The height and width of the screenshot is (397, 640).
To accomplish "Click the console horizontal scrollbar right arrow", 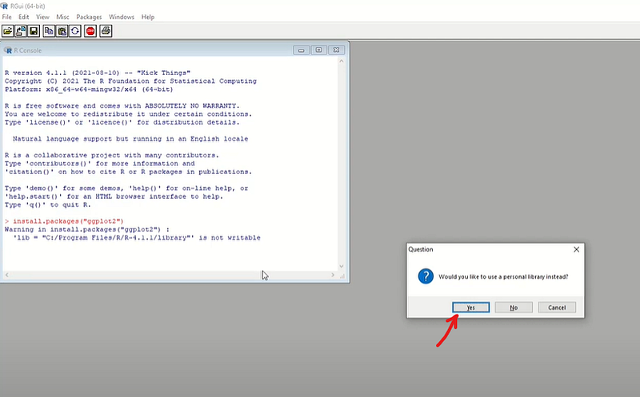I will click(333, 275).
